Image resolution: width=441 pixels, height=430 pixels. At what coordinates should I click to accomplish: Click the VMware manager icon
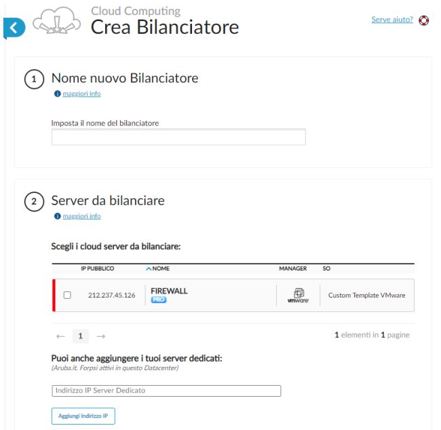pyautogui.click(x=298, y=295)
